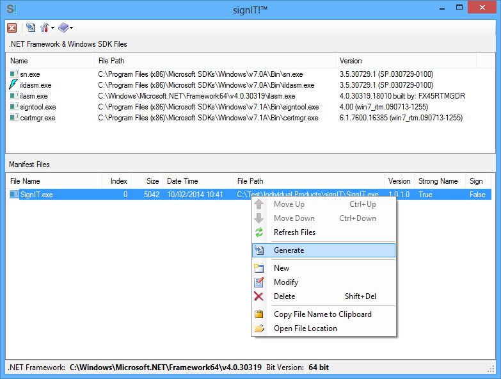Open the tools icon dropdown arrow

coord(53,28)
